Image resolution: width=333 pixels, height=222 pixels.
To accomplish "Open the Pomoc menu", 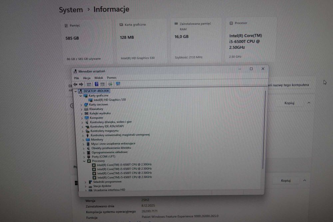I will tap(112, 78).
